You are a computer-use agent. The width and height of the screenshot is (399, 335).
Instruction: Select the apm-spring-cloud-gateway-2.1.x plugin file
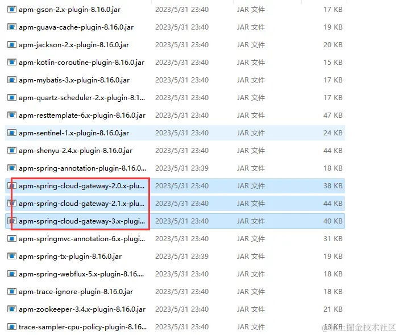pyautogui.click(x=82, y=204)
